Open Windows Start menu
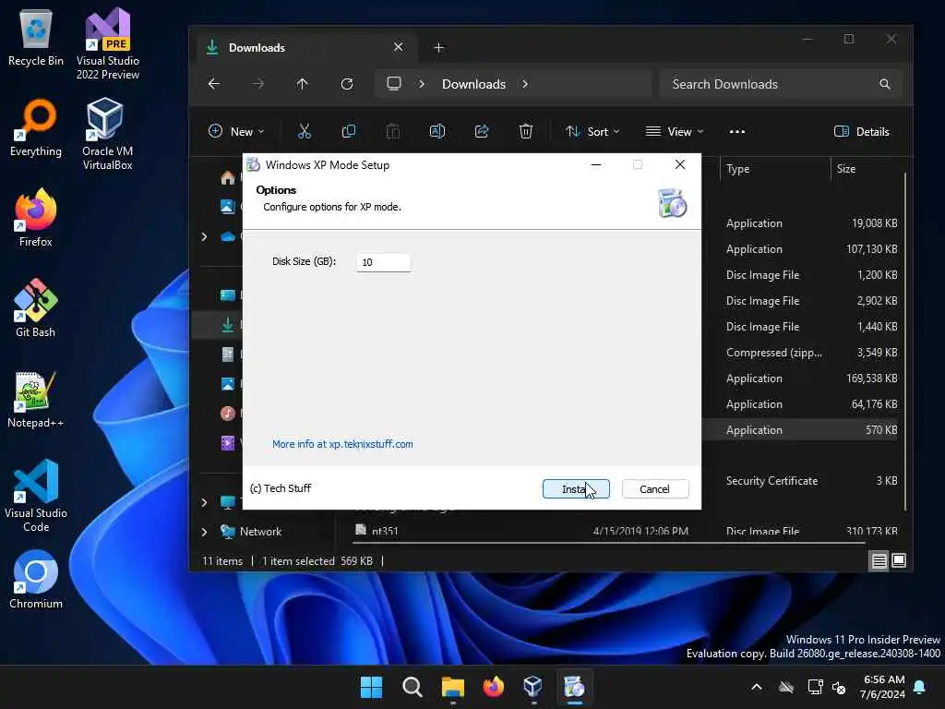Viewport: 945px width, 709px height. [x=371, y=687]
